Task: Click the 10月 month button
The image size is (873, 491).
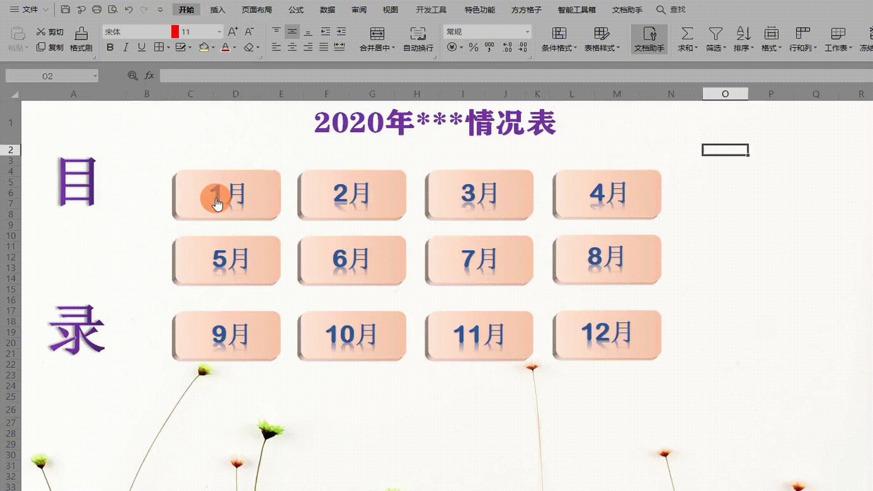Action: pyautogui.click(x=351, y=336)
